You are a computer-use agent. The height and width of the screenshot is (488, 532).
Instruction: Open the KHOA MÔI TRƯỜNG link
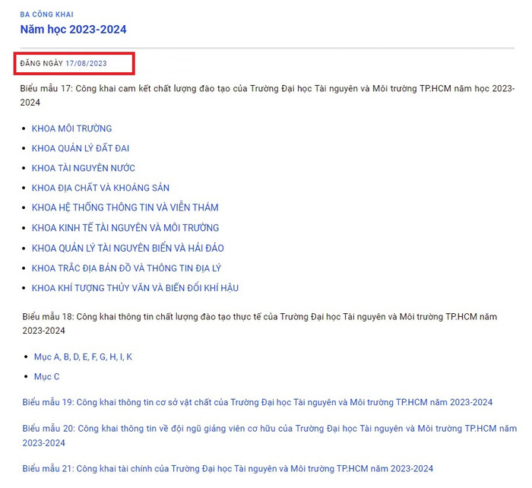click(71, 128)
